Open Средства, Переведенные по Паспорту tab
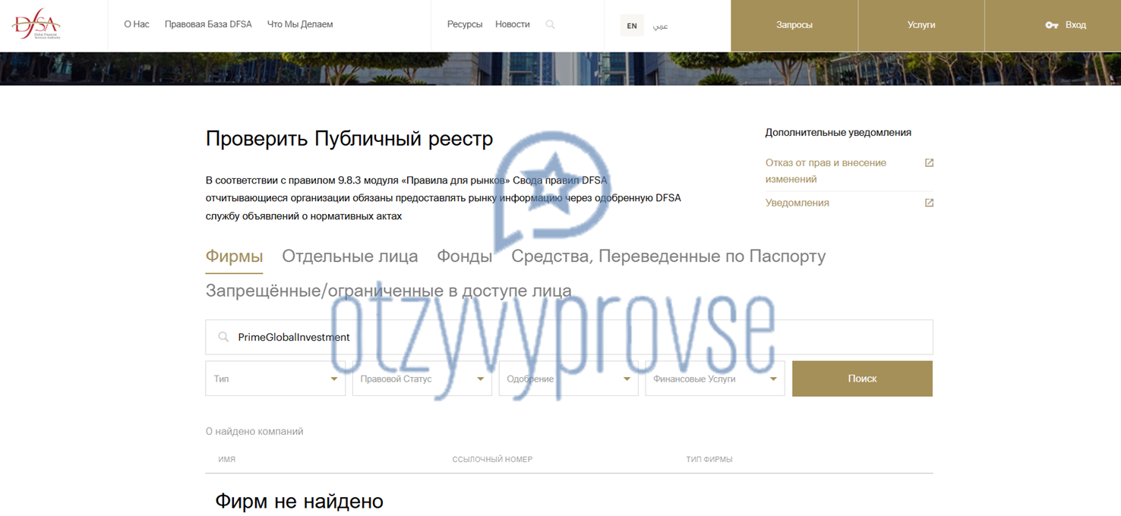Image resolution: width=1121 pixels, height=516 pixels. pos(668,256)
